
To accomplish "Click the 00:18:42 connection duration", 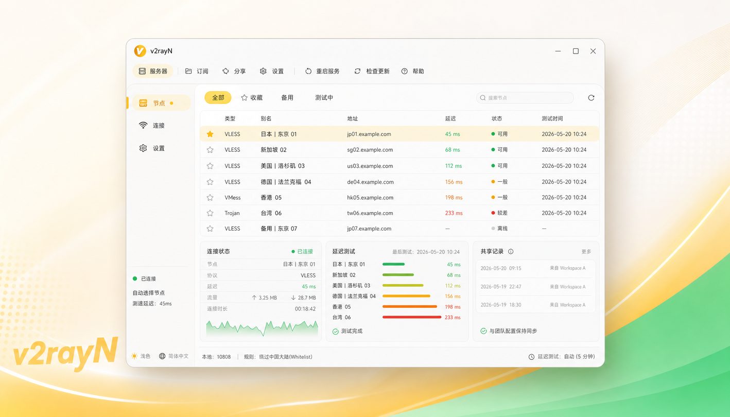I will [305, 309].
